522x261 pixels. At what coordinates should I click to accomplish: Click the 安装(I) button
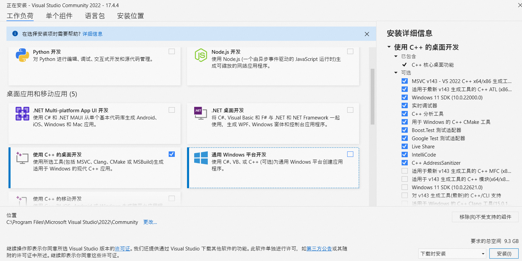click(504, 254)
